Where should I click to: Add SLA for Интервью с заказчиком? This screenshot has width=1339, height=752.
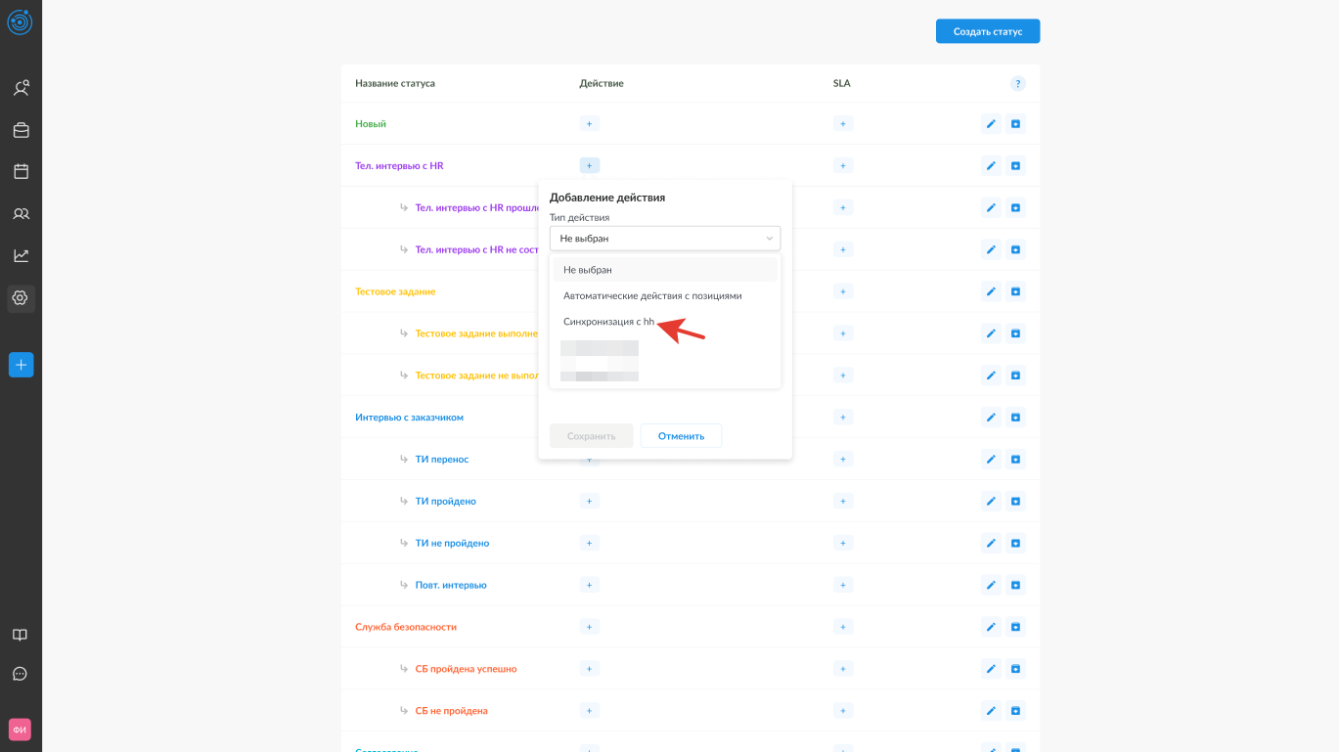[843, 418]
